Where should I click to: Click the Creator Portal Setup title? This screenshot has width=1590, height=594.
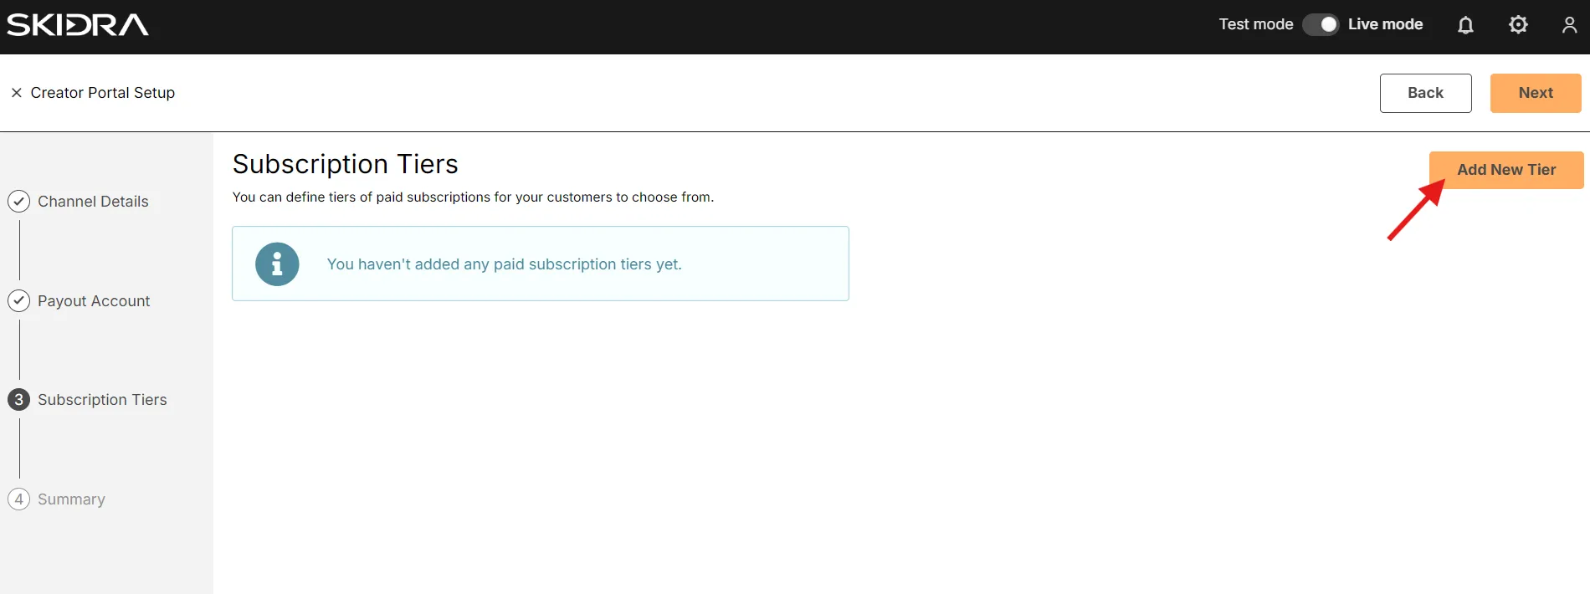103,93
